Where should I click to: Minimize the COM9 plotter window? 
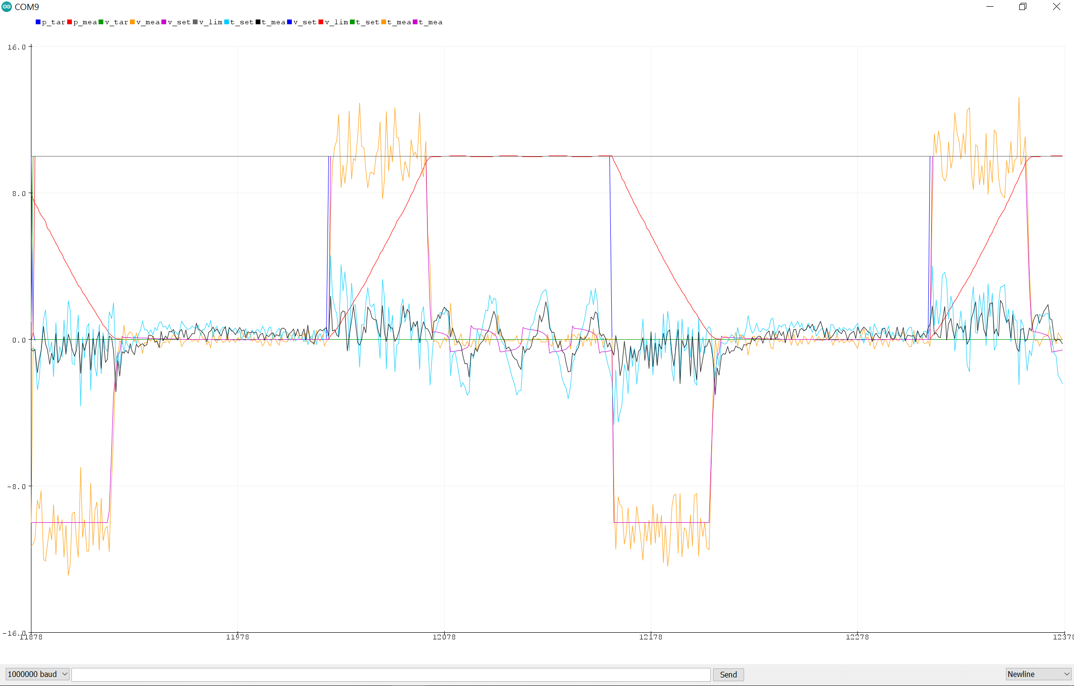point(990,7)
